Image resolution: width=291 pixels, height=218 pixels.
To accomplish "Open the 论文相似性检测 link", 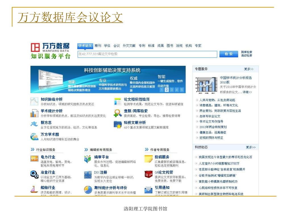I will click(x=137, y=99).
